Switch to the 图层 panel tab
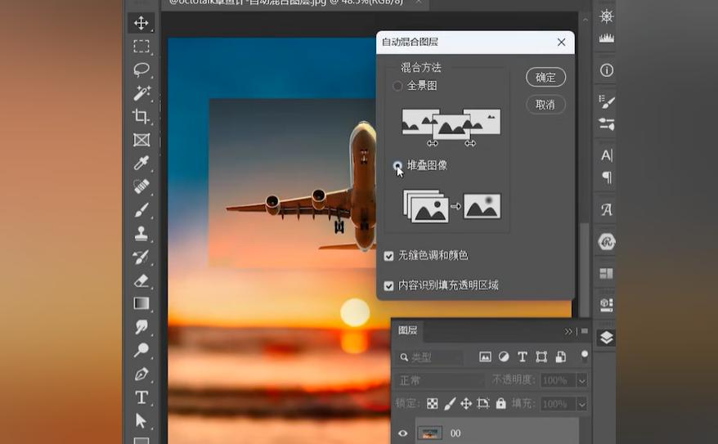The height and width of the screenshot is (444, 718). (408, 330)
